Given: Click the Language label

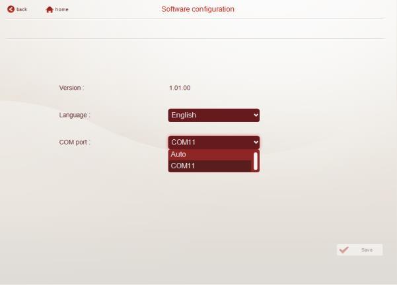Looking at the screenshot, I should [75, 115].
